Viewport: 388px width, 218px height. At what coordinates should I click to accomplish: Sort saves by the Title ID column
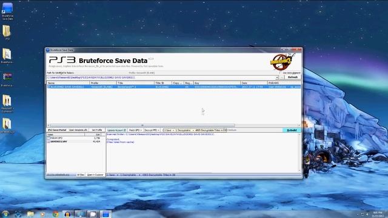[163, 83]
